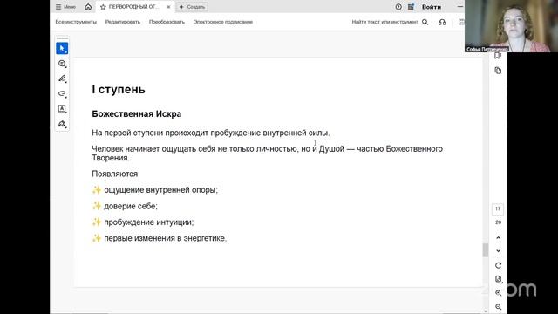Screen dimensions: 558x314
Task: Click the line доверие себе
Action: click(x=131, y=206)
